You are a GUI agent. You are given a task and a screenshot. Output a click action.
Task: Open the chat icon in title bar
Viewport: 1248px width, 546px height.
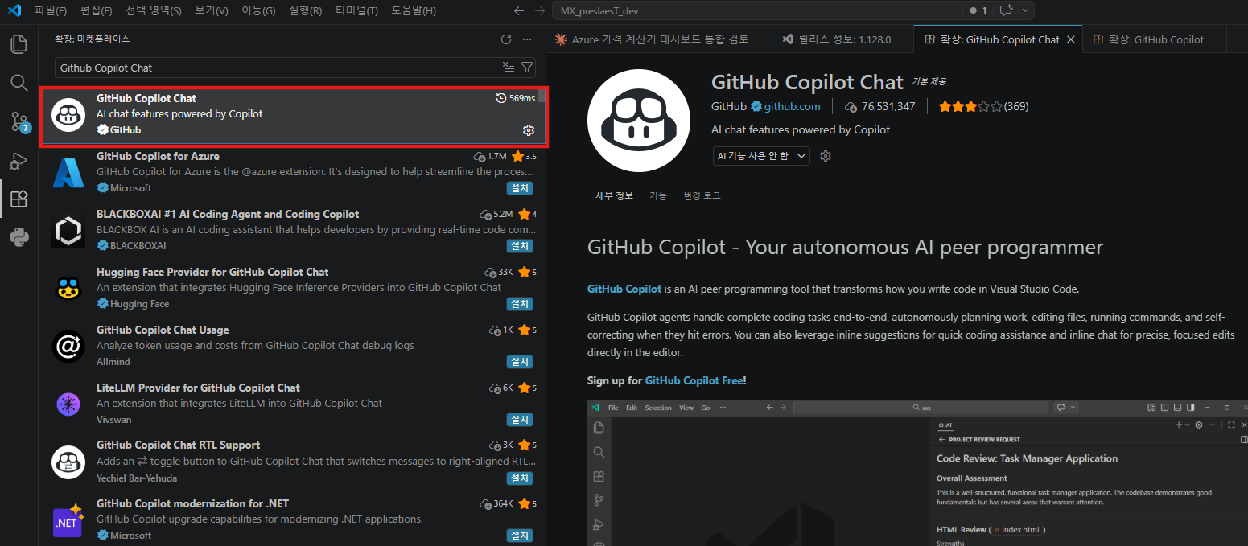point(1006,11)
